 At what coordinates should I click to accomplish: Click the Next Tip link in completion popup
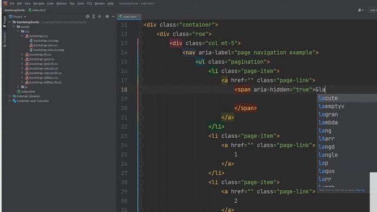click(360, 190)
